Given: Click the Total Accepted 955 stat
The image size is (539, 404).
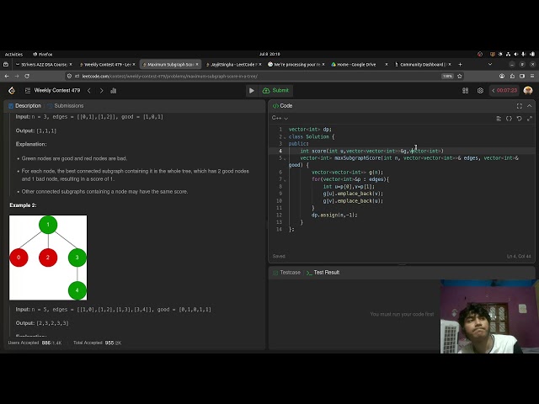Looking at the screenshot, I should click(x=98, y=343).
